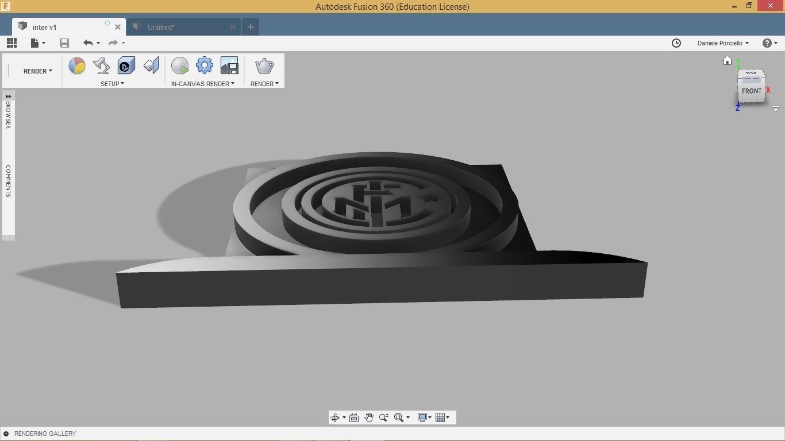
Task: Open Zoom Window dropdown arrow
Action: [408, 418]
